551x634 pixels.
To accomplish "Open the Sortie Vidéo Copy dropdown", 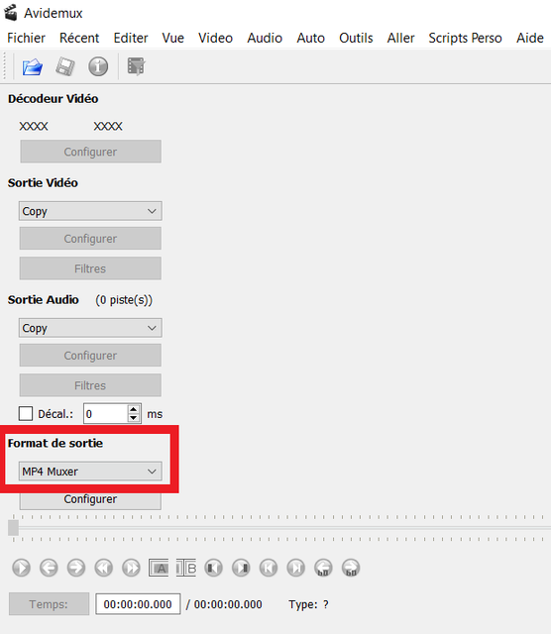I will click(90, 211).
